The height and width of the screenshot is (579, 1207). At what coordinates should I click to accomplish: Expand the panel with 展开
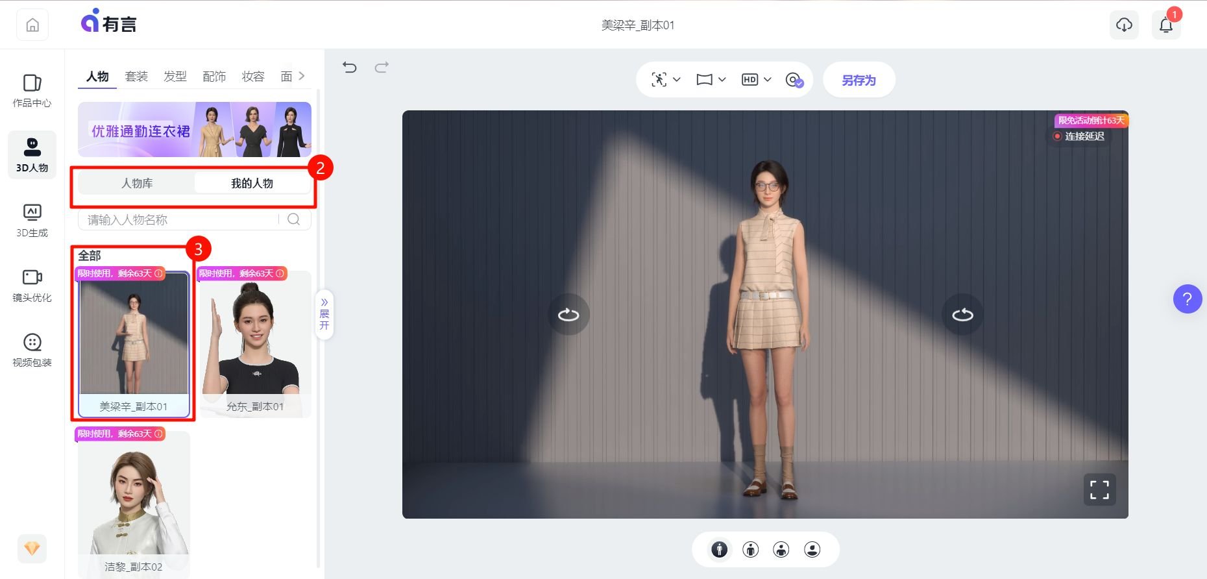324,314
